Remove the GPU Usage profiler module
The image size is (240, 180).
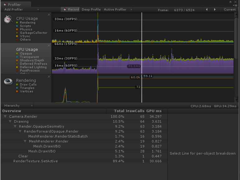click(49, 46)
